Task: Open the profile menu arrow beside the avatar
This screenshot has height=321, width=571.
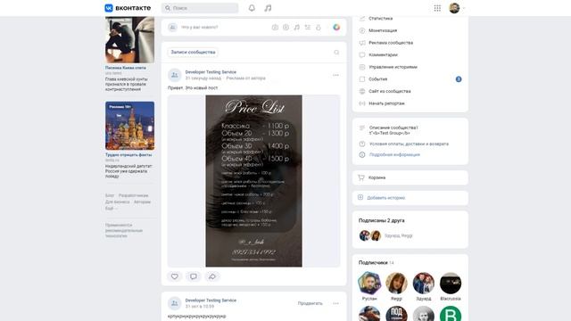Action: point(464,8)
